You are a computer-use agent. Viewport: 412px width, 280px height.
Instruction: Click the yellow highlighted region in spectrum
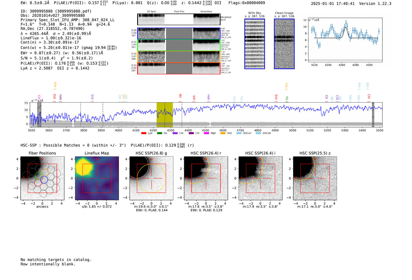[x=165, y=115]
